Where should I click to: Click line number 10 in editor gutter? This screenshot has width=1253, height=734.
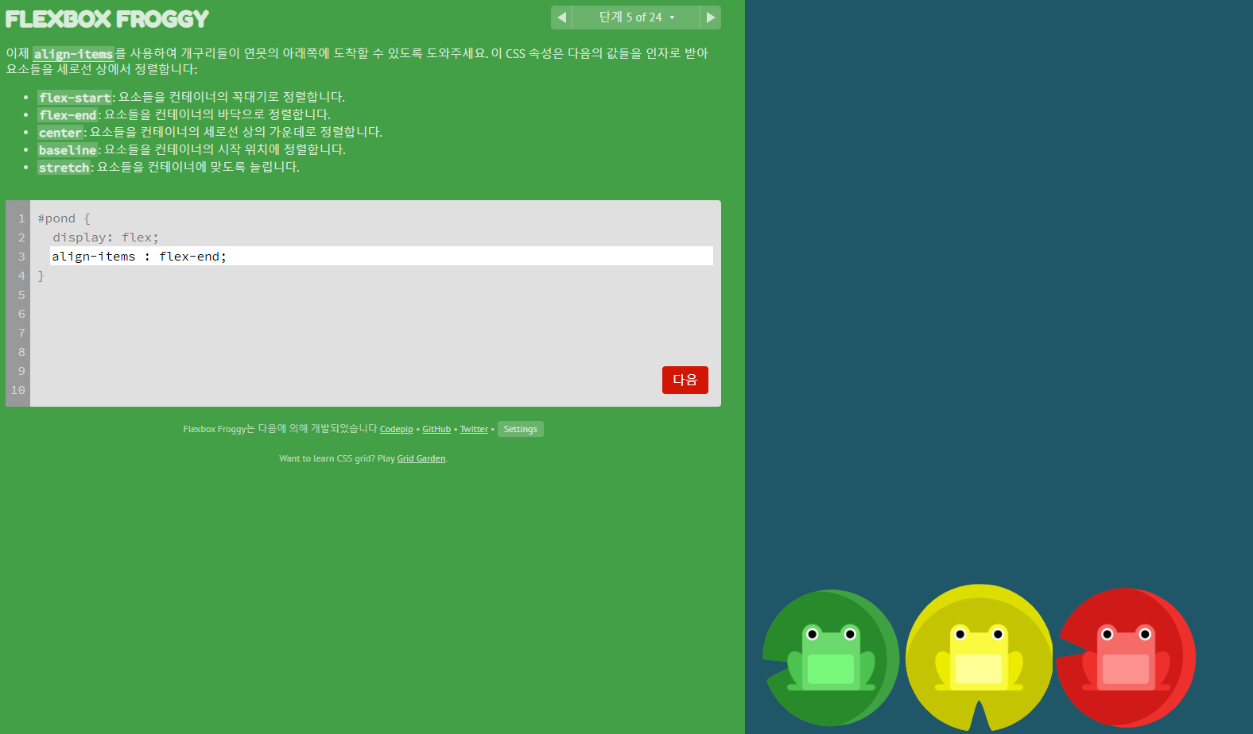tap(17, 390)
